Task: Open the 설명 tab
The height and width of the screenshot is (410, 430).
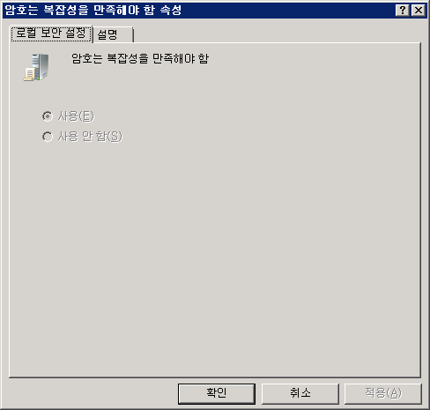Action: [x=114, y=34]
